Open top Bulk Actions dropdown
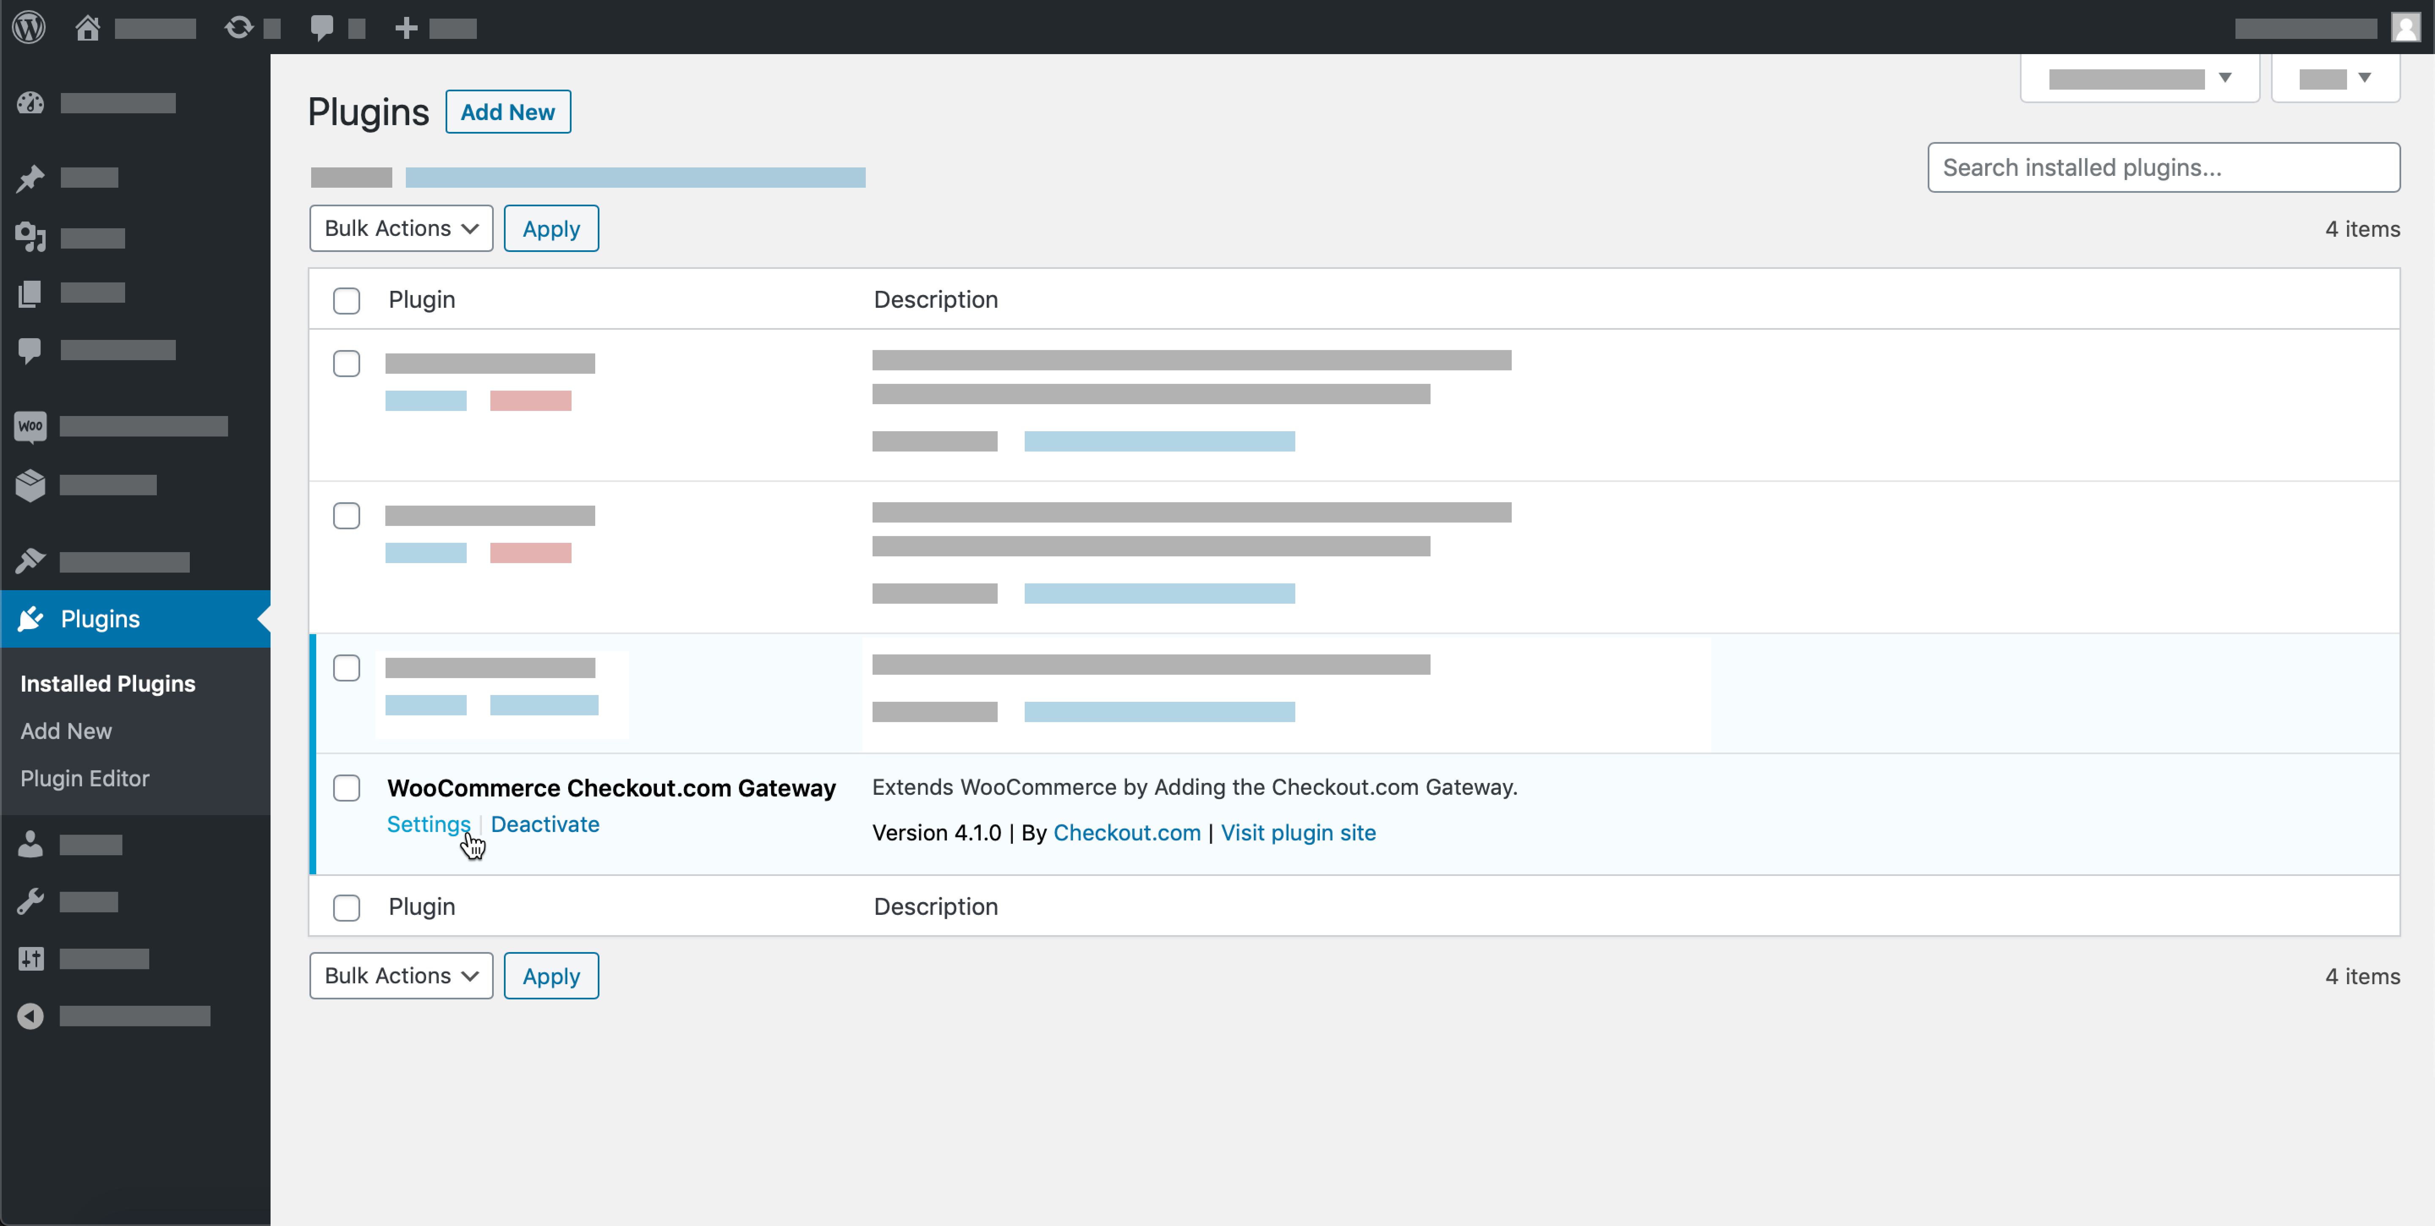Image resolution: width=2435 pixels, height=1226 pixels. [x=401, y=229]
